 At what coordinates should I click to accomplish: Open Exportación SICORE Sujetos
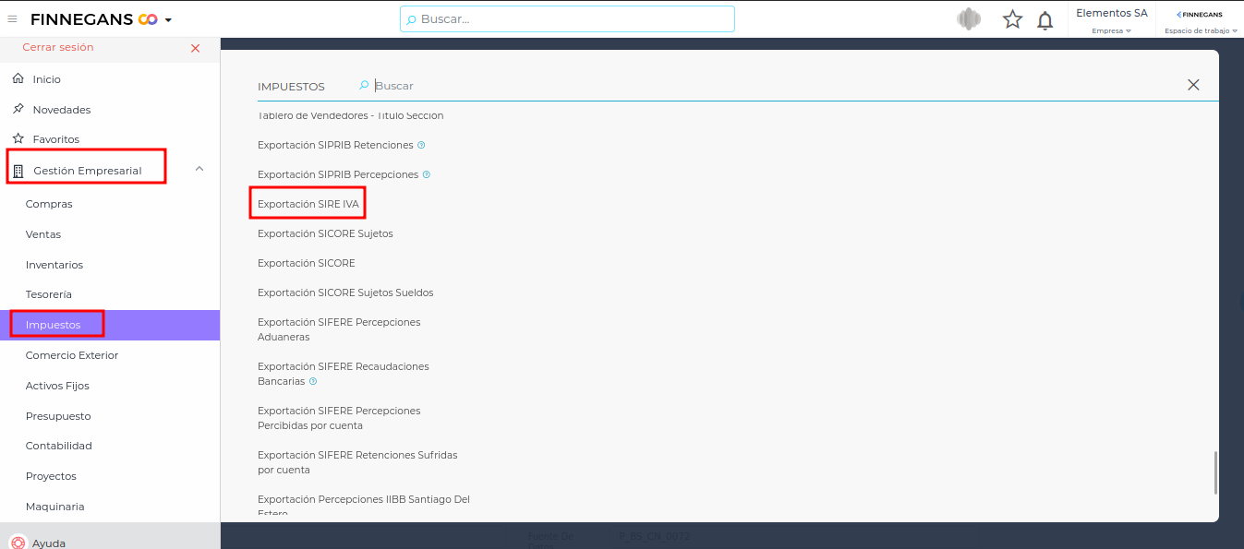coord(325,233)
